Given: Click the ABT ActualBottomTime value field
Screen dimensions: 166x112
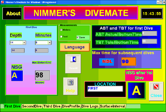Looking at the screenshot, I should (x=149, y=33).
